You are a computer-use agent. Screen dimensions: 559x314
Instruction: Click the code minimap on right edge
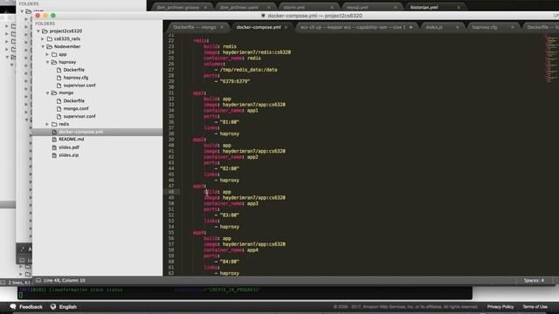[551, 58]
